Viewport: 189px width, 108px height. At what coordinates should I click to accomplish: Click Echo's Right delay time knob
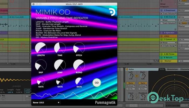tap(143, 75)
